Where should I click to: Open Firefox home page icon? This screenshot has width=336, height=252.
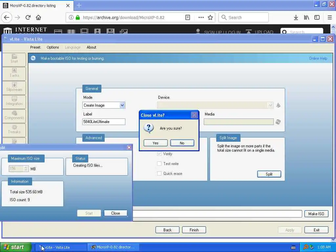pyautogui.click(x=38, y=17)
